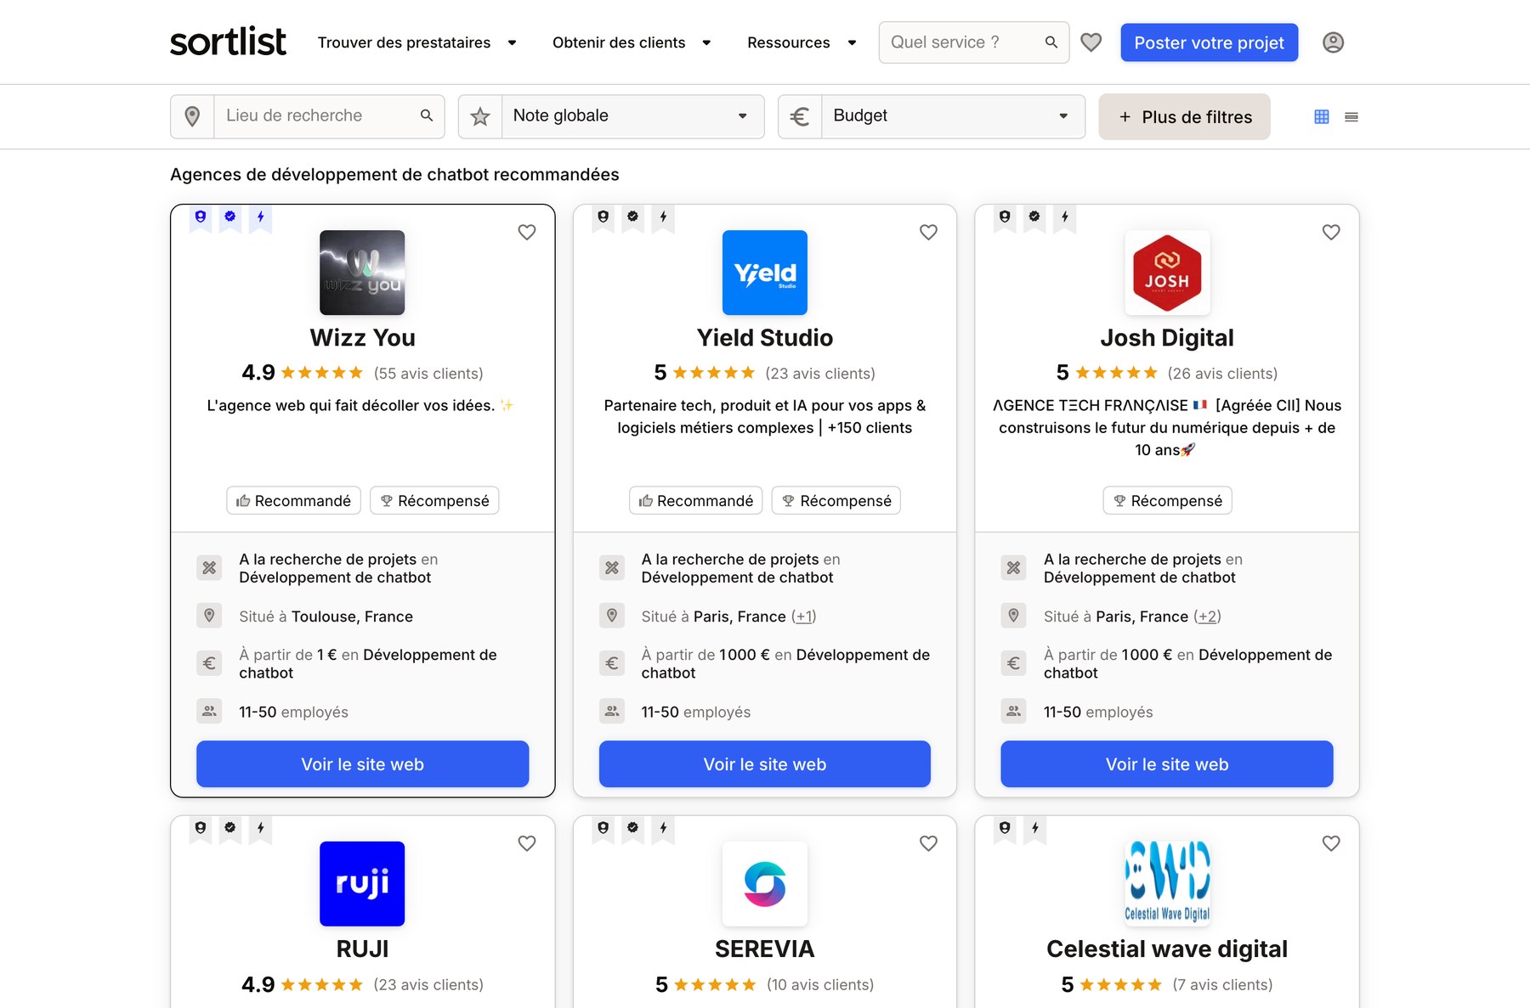Viewport: 1530px width, 1008px height.
Task: Favorite the Josh Digital agency
Action: tap(1331, 232)
